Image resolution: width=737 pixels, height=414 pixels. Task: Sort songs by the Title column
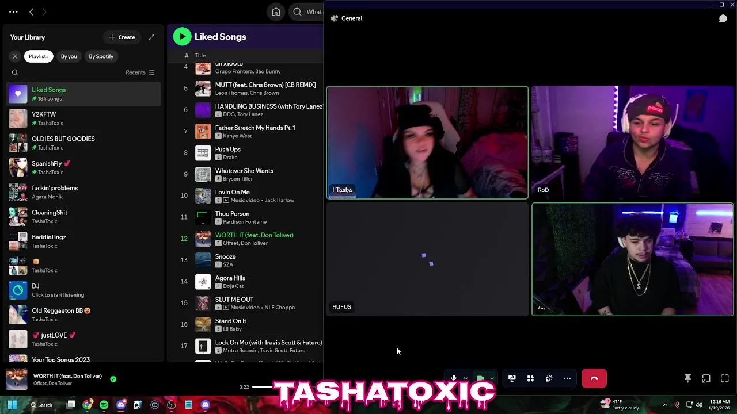tap(200, 56)
